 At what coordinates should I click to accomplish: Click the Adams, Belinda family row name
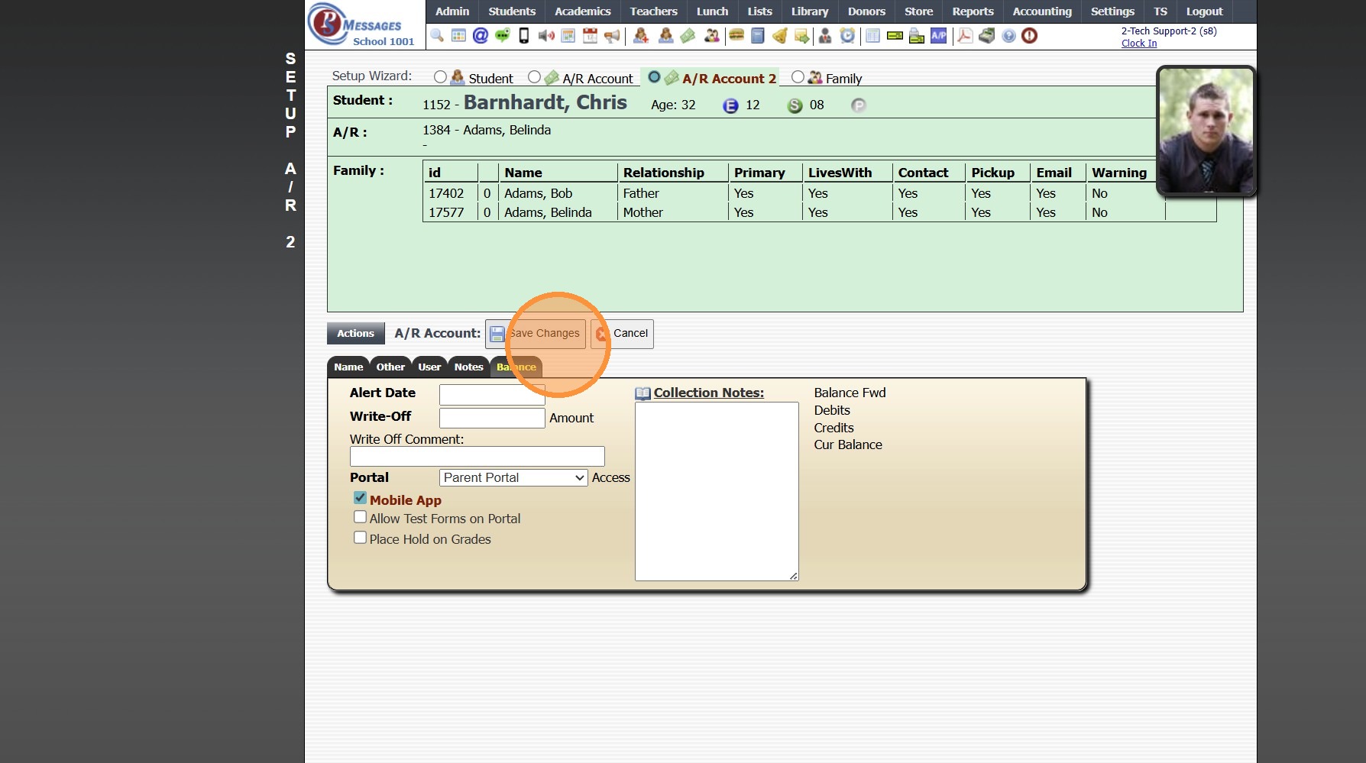(x=548, y=213)
